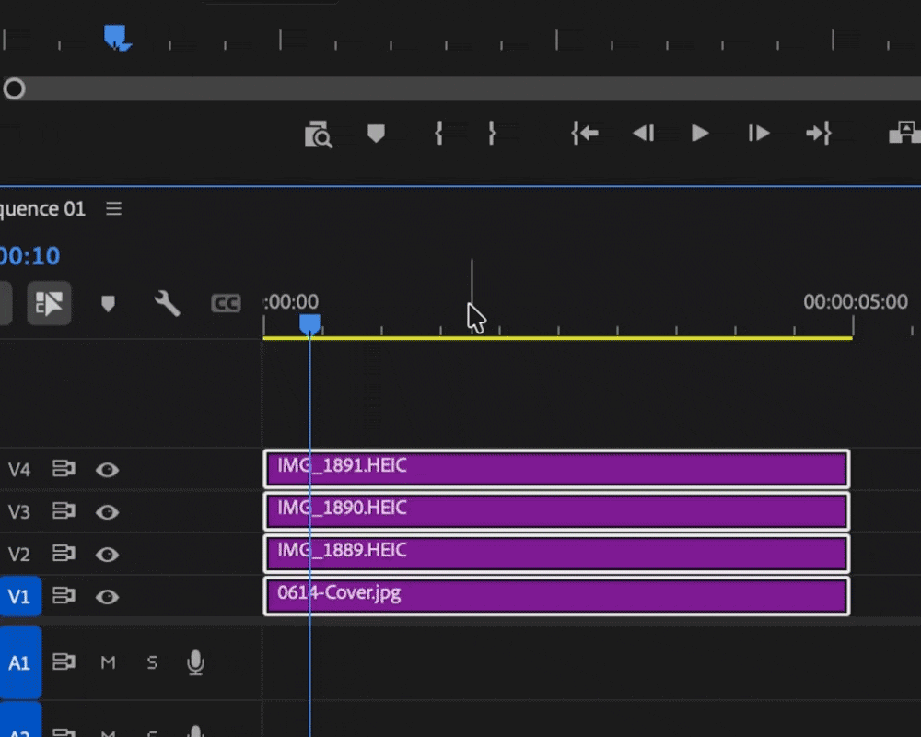Toggle sync lock on A1
This screenshot has width=921, height=737.
coord(64,661)
